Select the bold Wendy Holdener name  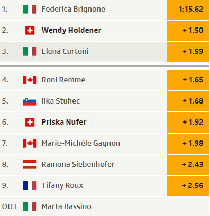pos(71,30)
